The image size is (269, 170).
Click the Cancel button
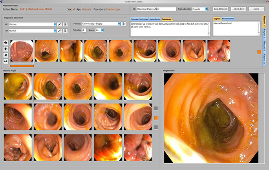tap(256, 9)
